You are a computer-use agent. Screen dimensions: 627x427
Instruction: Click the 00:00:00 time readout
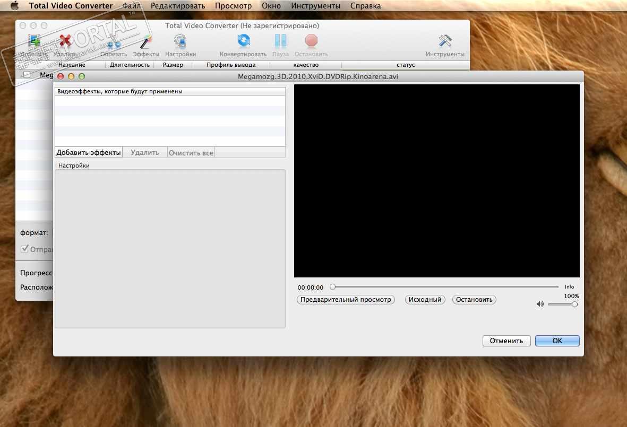[x=310, y=287]
